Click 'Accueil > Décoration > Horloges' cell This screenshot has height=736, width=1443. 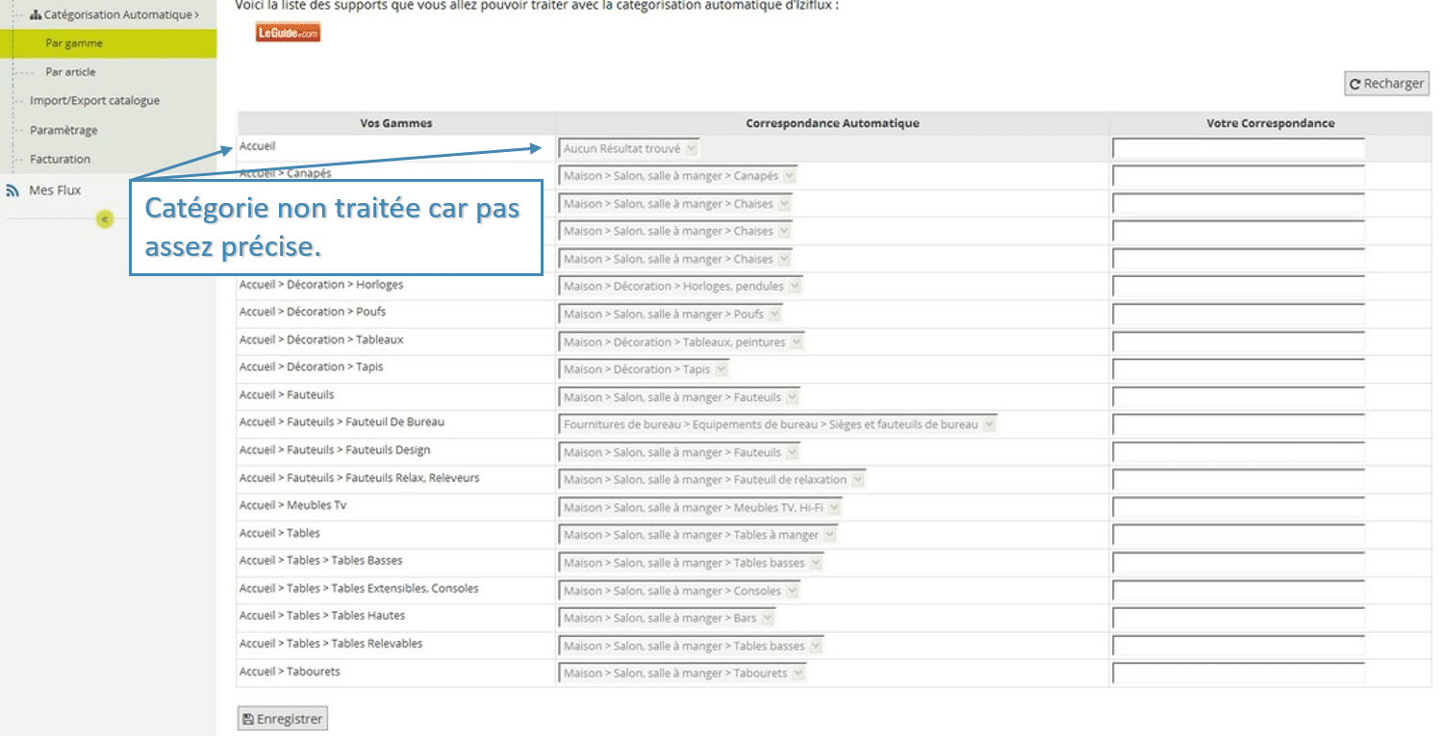coord(321,285)
